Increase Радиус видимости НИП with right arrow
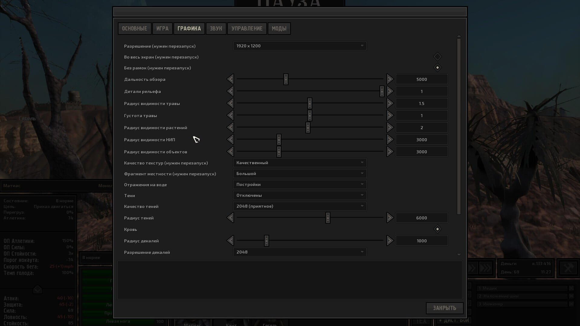 (390, 139)
